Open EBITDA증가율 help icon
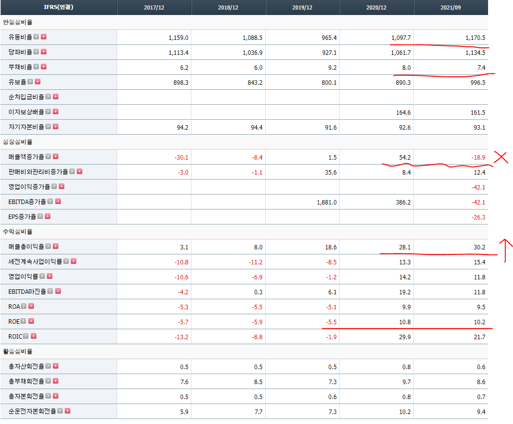Image resolution: width=513 pixels, height=424 pixels. coord(50,202)
